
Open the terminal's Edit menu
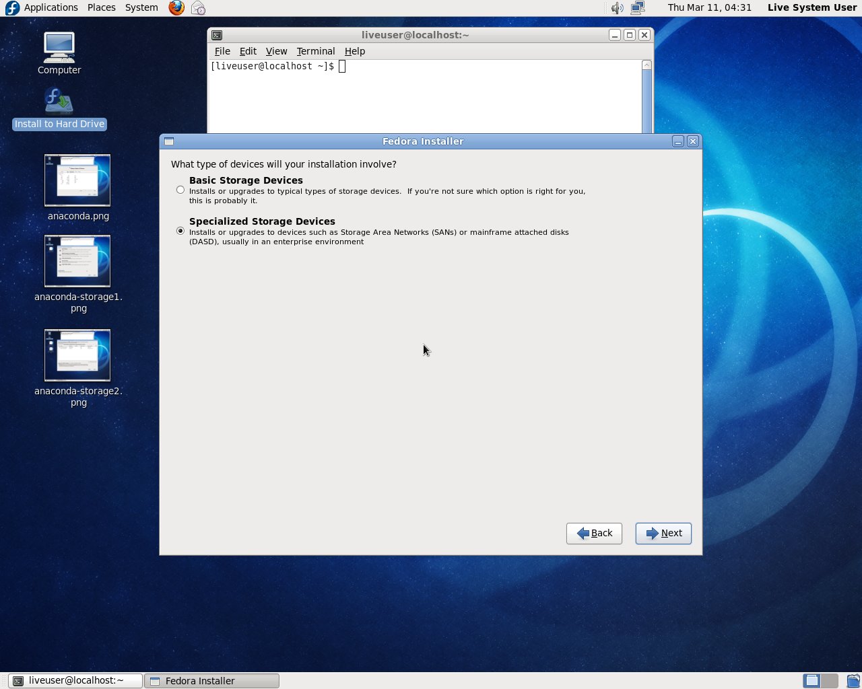click(x=248, y=51)
